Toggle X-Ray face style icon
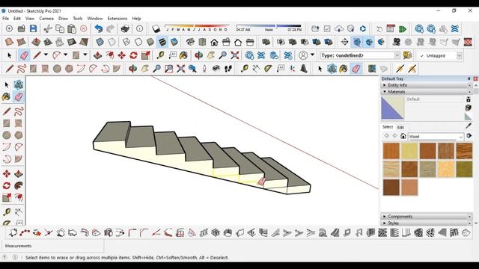Image resolution: width=479 pixels, height=269 pixels. [100, 42]
